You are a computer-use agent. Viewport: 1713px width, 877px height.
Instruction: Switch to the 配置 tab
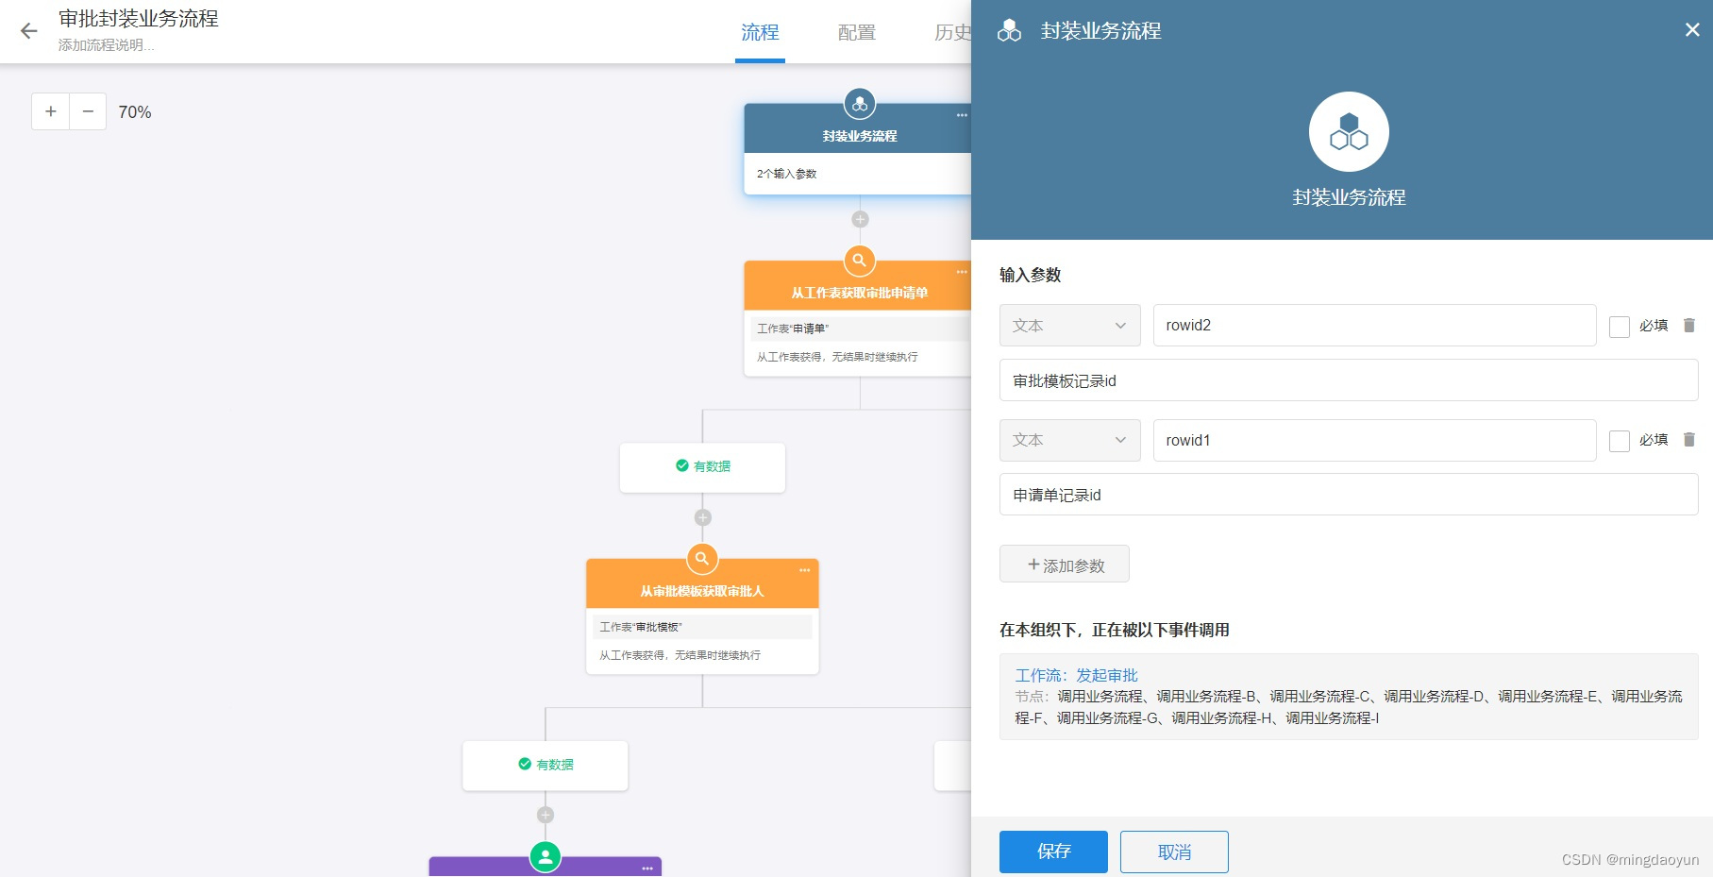855,33
